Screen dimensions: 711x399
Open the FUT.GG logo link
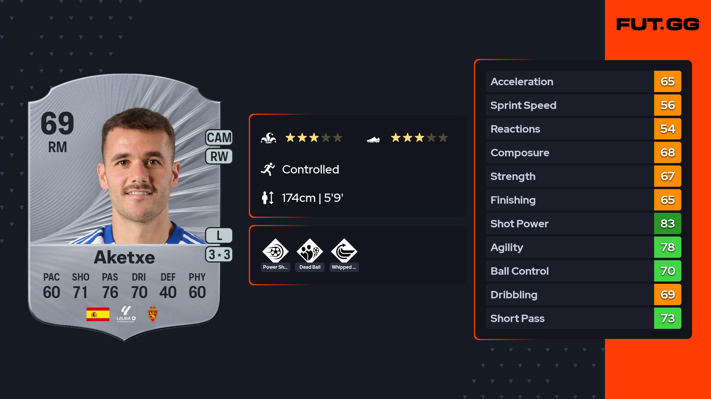tap(658, 24)
